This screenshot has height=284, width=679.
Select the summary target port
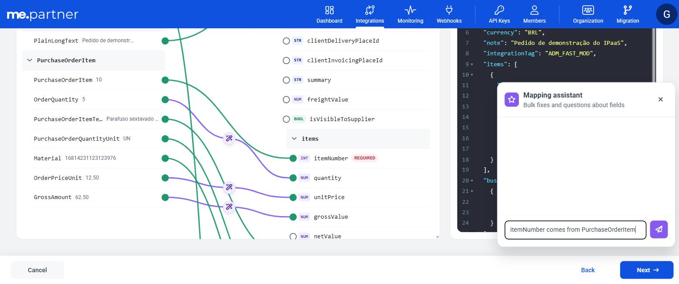point(286,80)
